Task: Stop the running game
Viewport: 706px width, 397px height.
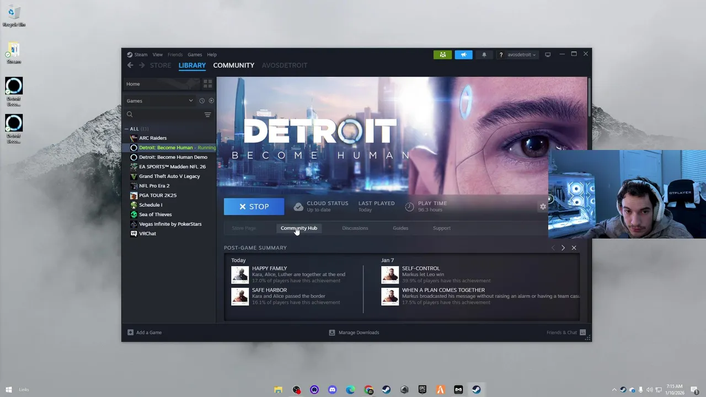Action: tap(254, 207)
